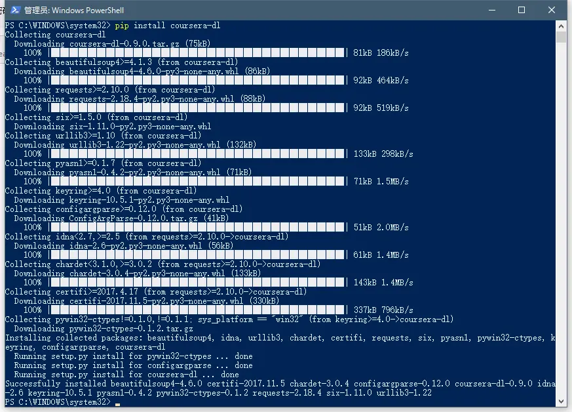Screen dimensions: 572x412
Task: Click 'Downloading keyring-10.5.1-py2.py3-none-any.whl' line
Action: (121, 200)
